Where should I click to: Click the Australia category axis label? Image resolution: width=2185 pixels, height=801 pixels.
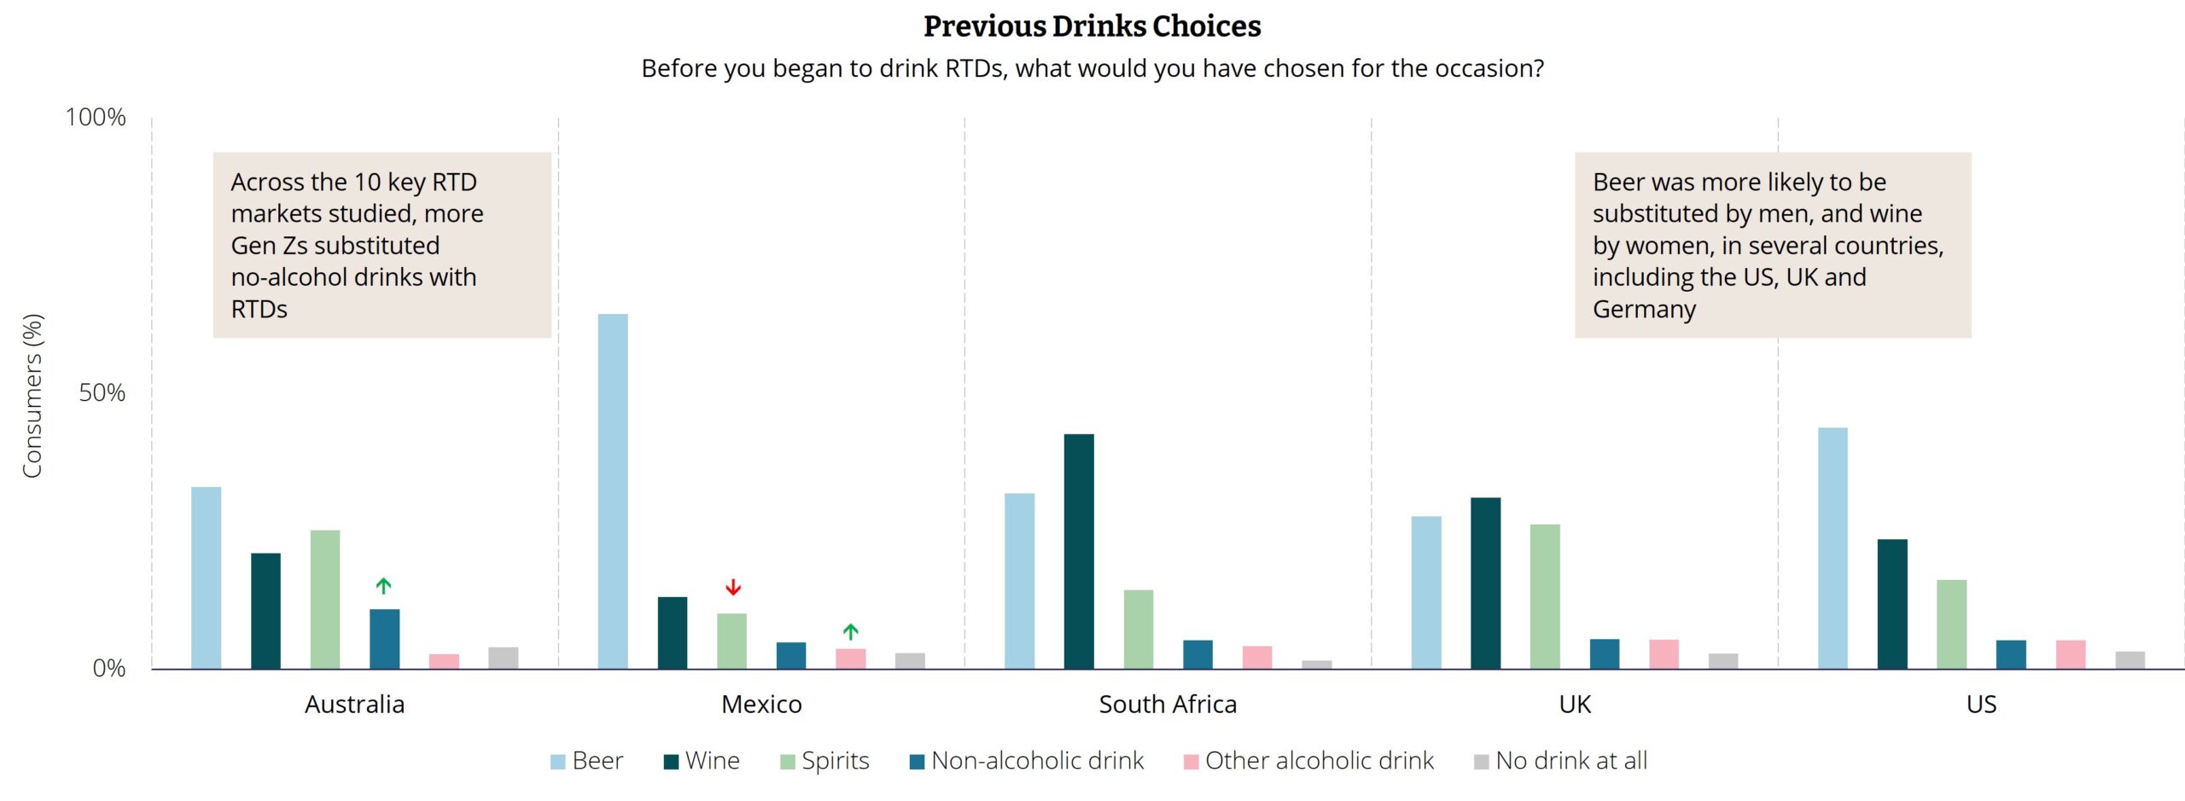[354, 705]
